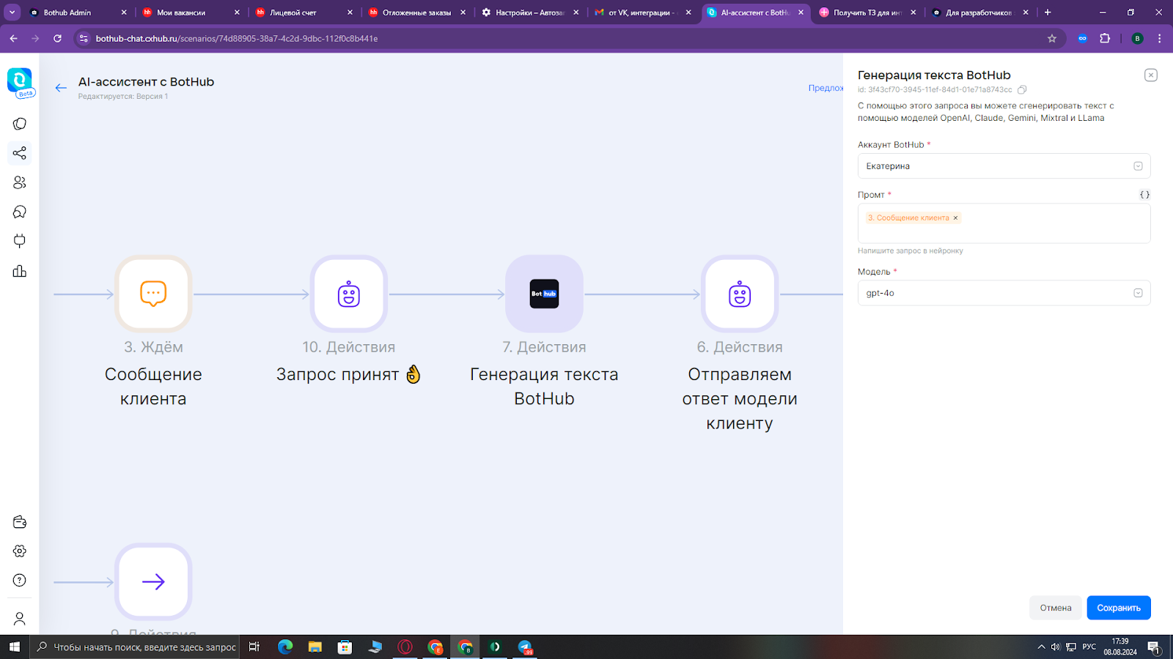Image resolution: width=1173 pixels, height=659 pixels.
Task: Switch to the Мои вакансии browser tab
Action: tap(182, 12)
